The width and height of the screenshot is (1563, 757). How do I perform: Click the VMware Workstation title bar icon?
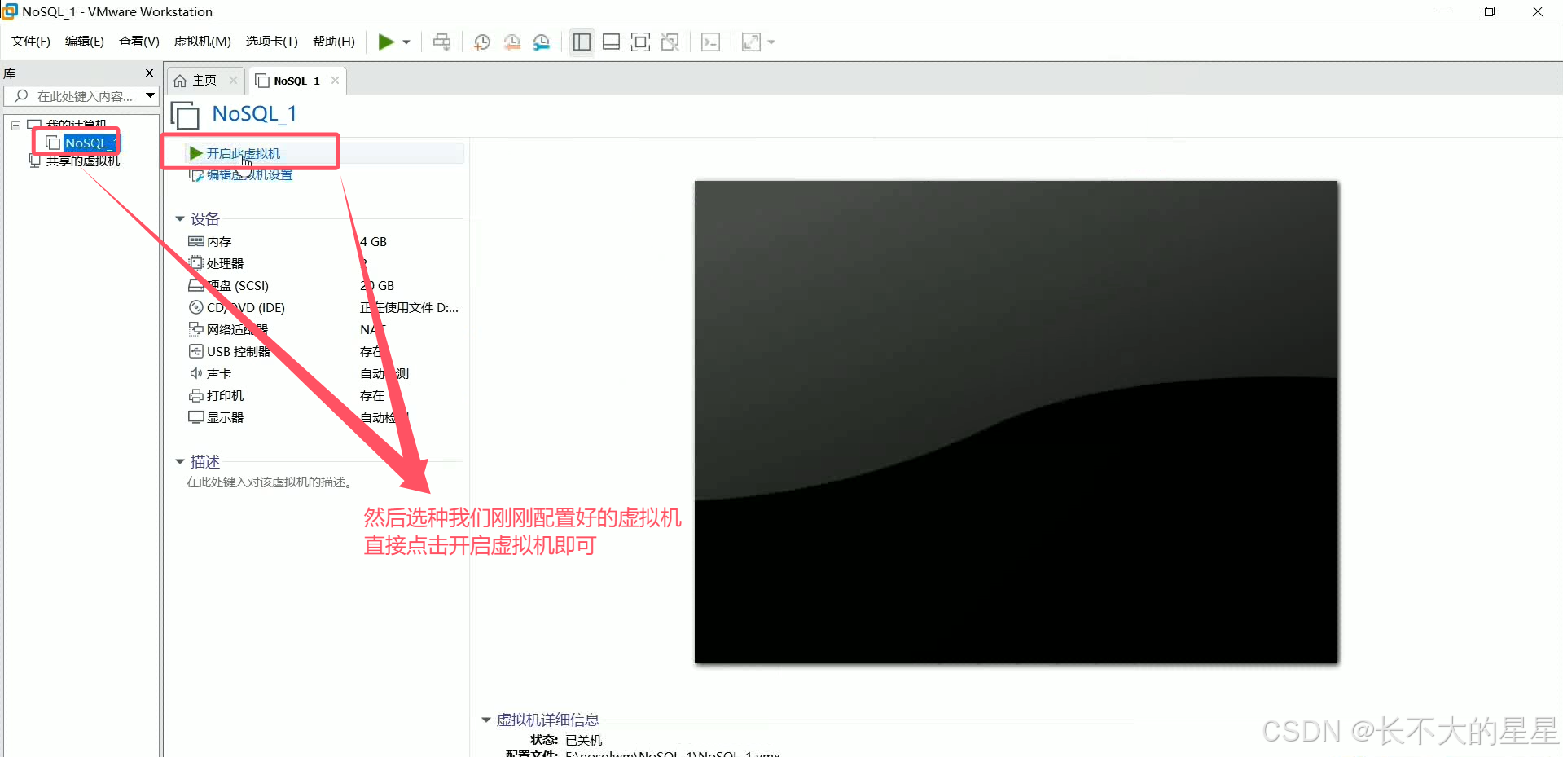coord(10,11)
